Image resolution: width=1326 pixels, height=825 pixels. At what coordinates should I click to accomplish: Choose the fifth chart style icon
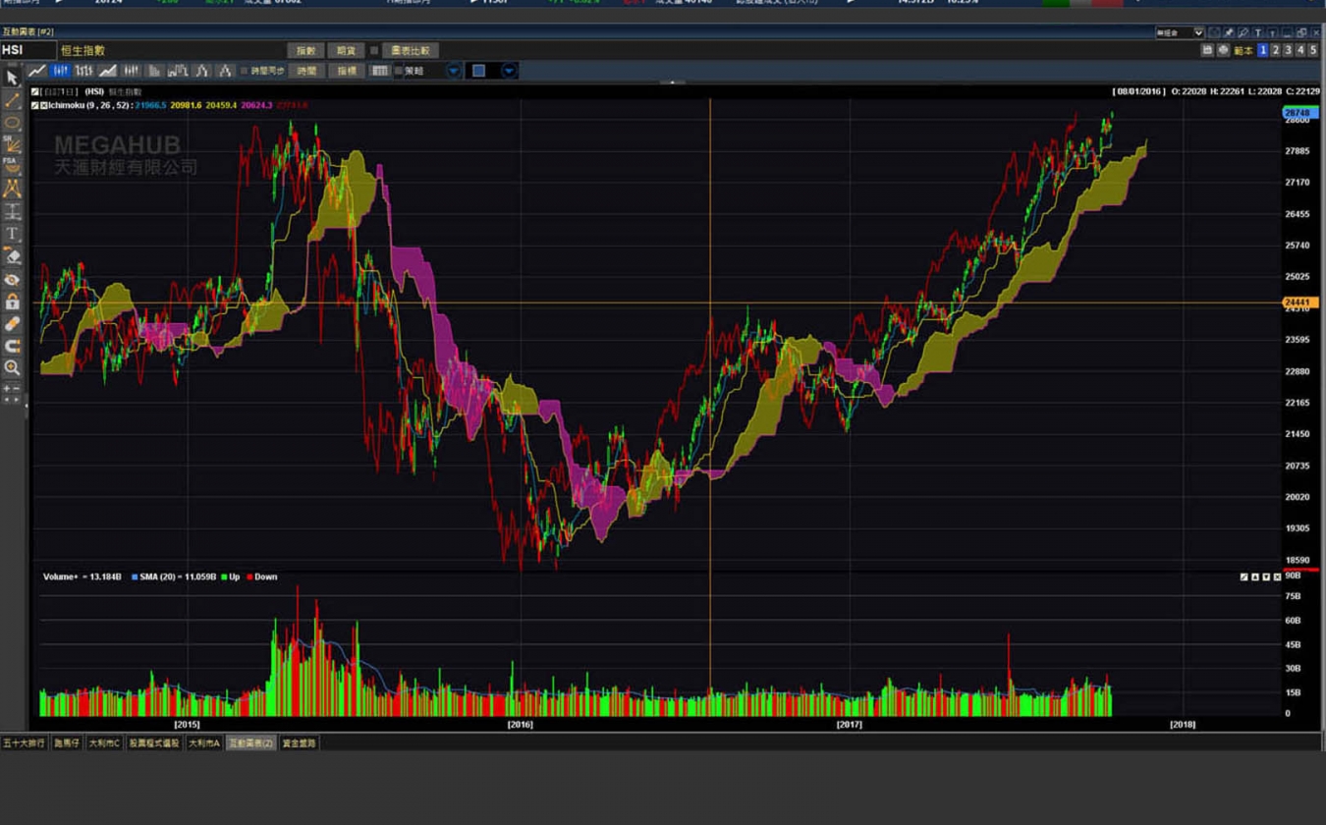coord(131,71)
